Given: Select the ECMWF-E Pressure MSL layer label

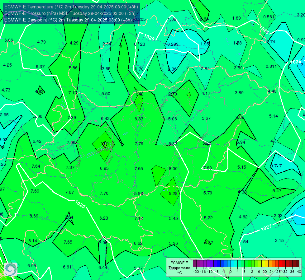Looking at the screenshot, I should pyautogui.click(x=70, y=13).
